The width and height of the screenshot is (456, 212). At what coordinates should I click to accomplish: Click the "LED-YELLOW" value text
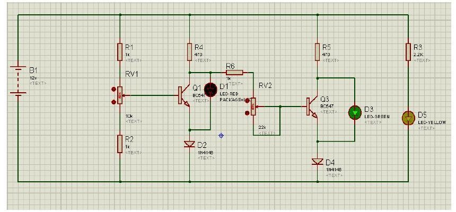(432, 122)
